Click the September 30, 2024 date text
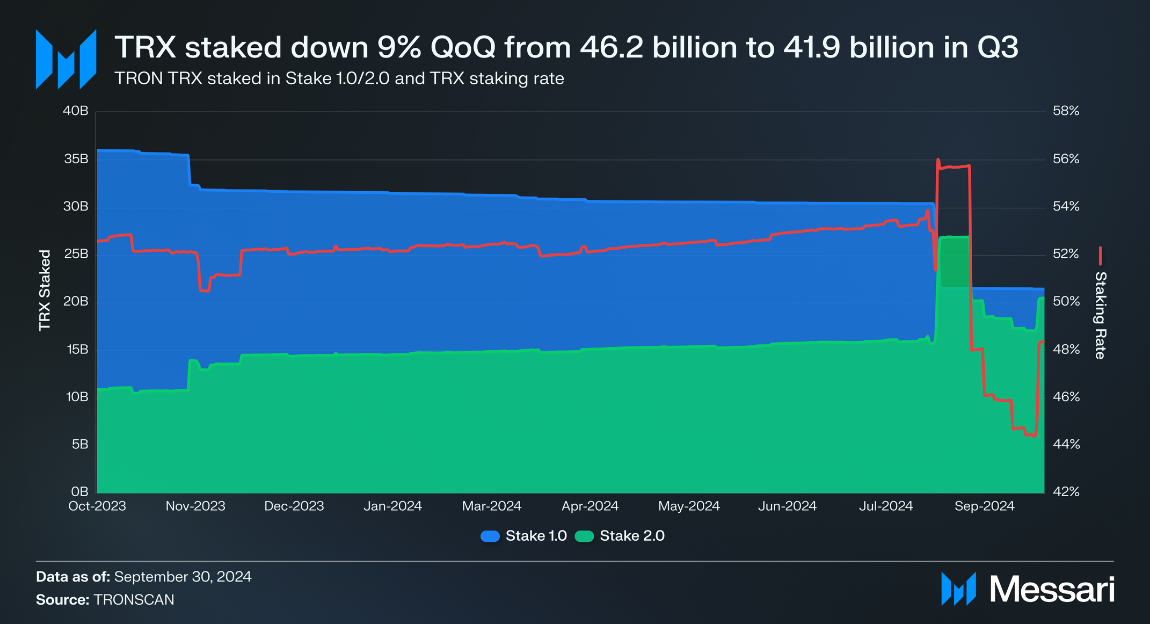This screenshot has height=624, width=1150. 183,577
